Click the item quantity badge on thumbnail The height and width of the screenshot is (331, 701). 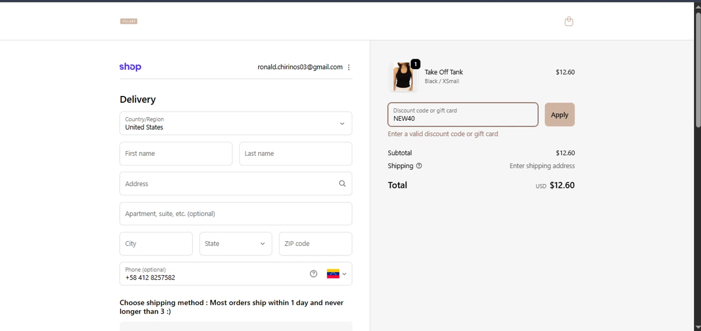(415, 64)
